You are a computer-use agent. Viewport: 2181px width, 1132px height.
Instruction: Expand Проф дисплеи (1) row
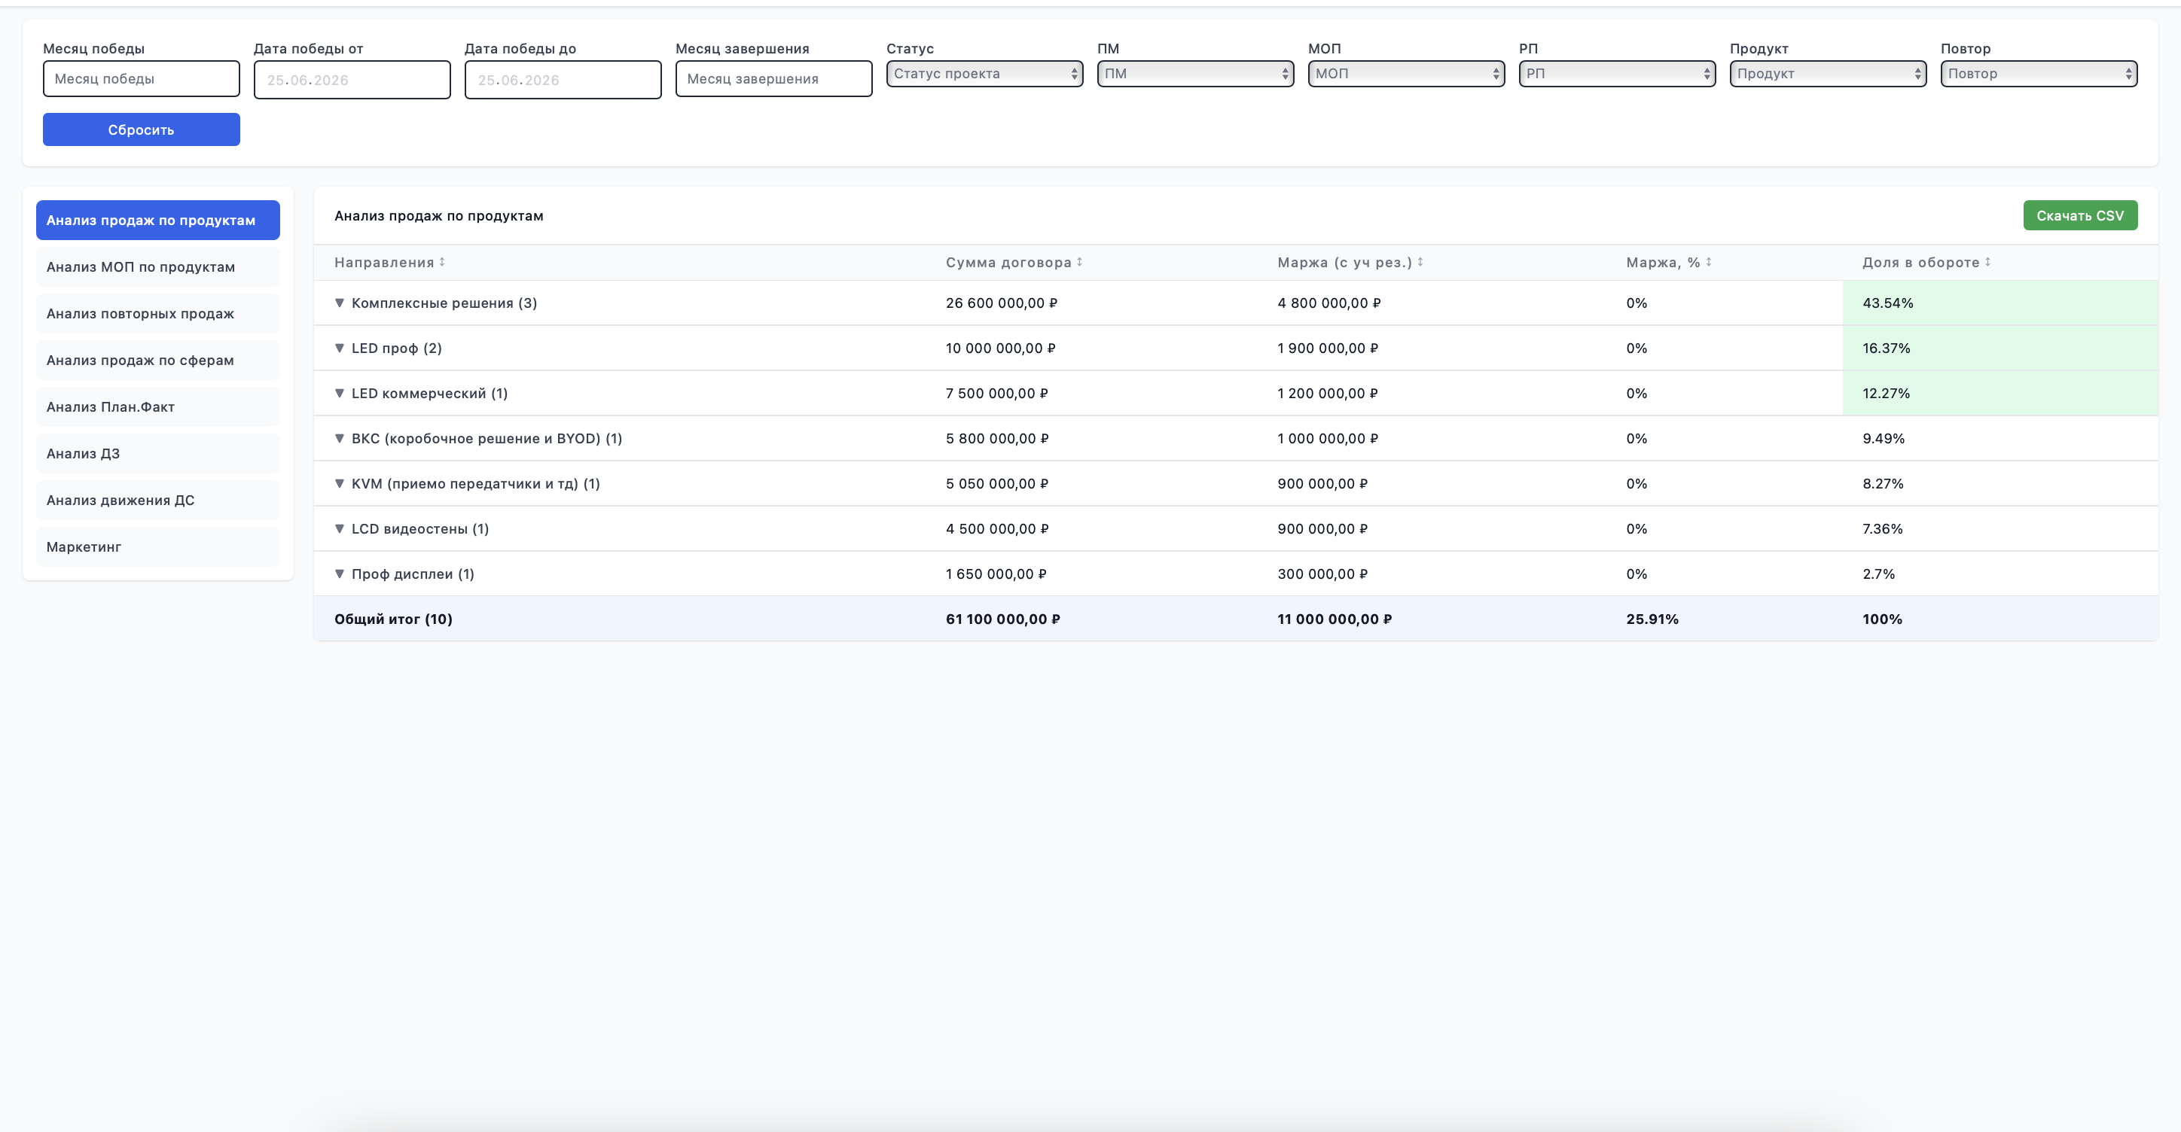point(340,574)
